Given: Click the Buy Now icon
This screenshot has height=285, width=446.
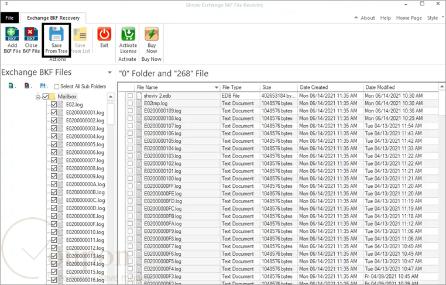Looking at the screenshot, I should click(152, 34).
